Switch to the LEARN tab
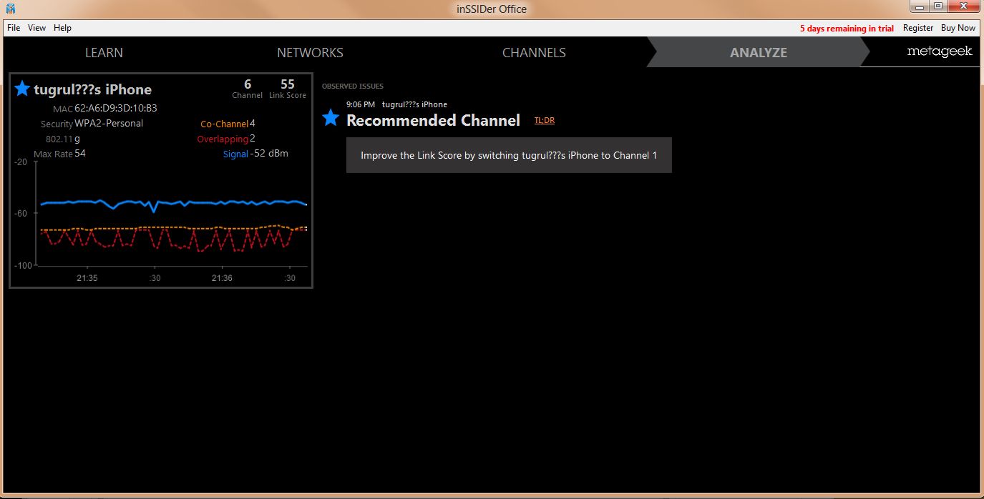The image size is (984, 499). pyautogui.click(x=104, y=53)
